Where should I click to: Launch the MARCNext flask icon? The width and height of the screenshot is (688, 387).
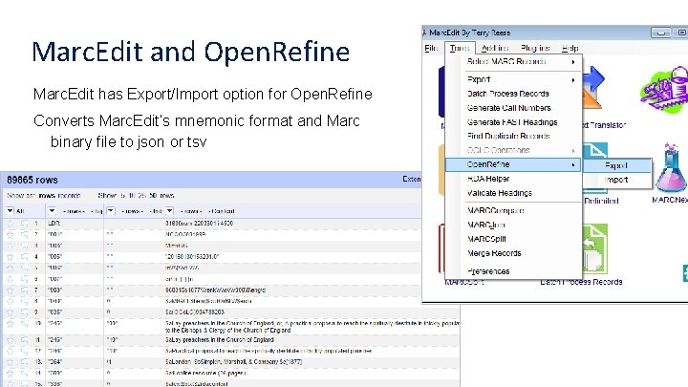(x=671, y=168)
